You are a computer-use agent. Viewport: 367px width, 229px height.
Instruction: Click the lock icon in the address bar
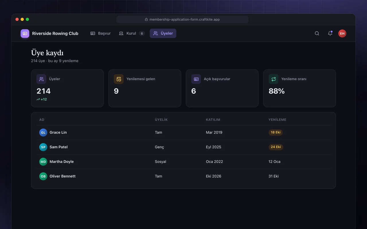(x=146, y=19)
